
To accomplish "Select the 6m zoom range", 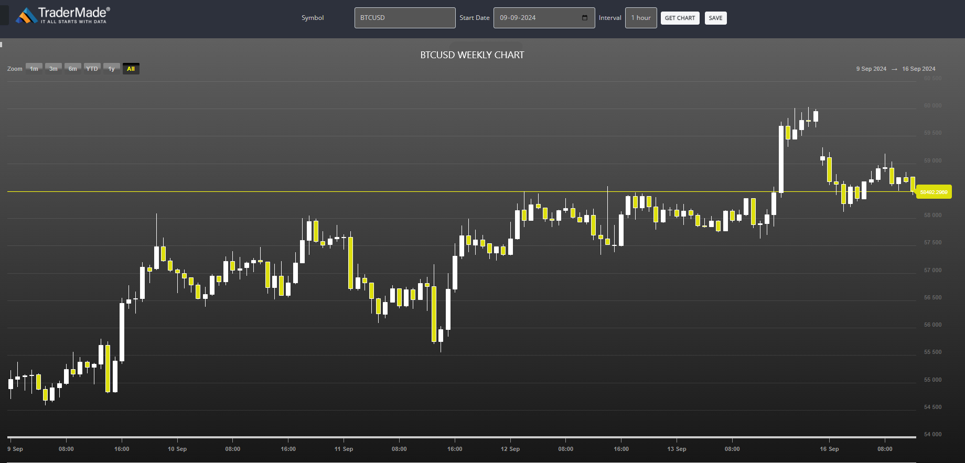I will click(x=73, y=69).
